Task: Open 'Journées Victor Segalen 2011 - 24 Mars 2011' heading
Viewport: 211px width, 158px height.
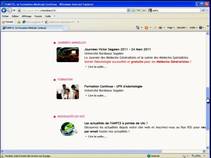Action: click(x=118, y=49)
